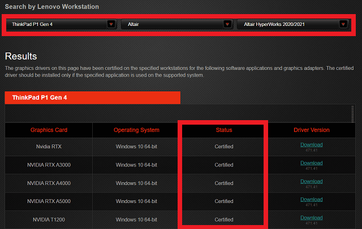Select the Nvidia RTX graphics card cell

pyautogui.click(x=49, y=147)
